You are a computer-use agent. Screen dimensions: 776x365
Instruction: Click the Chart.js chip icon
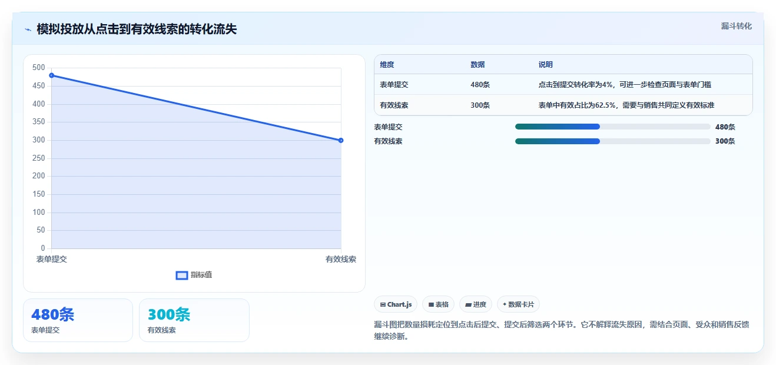[x=383, y=304]
